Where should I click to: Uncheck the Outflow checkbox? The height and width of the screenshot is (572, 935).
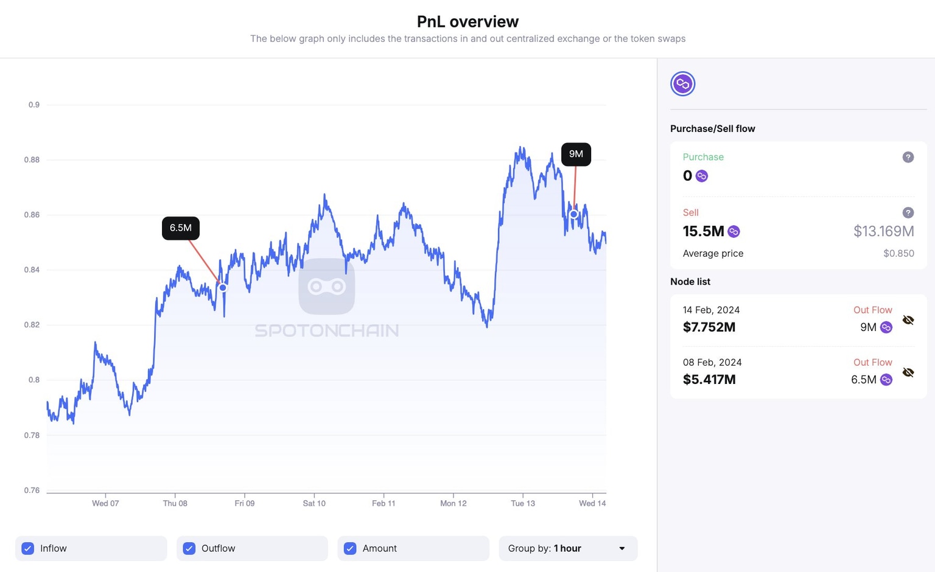(189, 548)
